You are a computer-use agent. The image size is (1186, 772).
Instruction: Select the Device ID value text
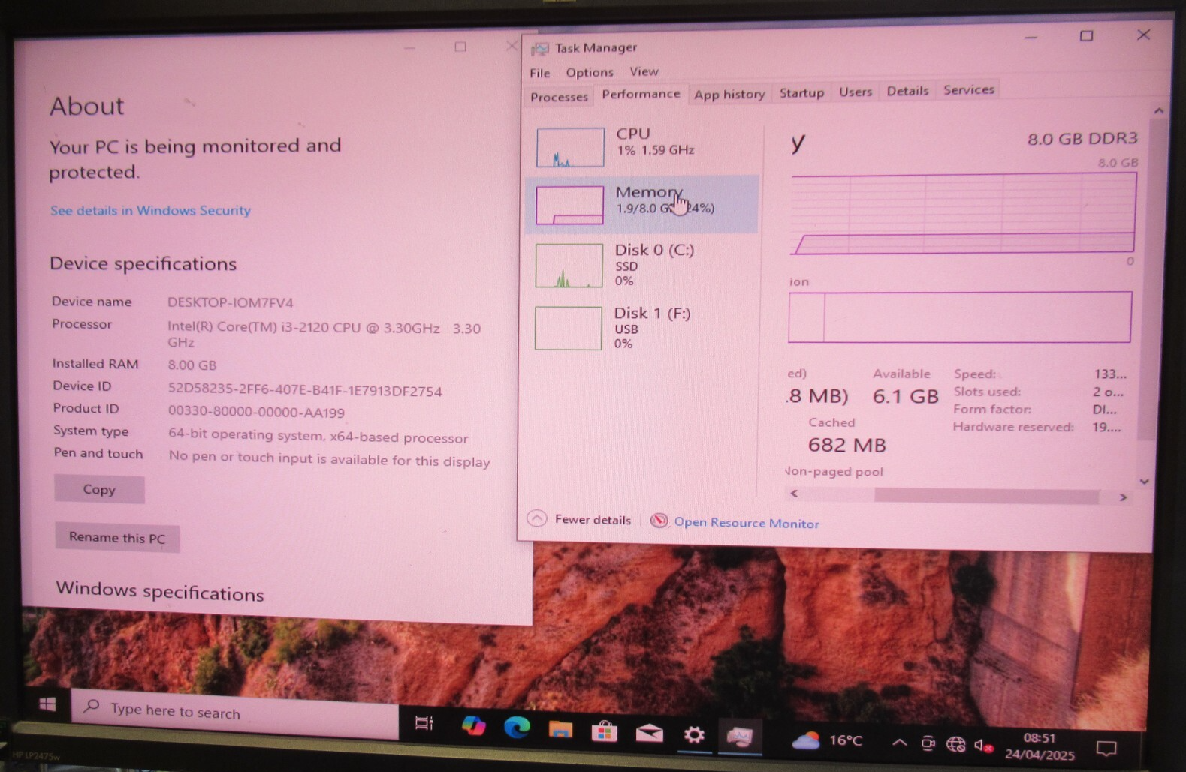[305, 391]
